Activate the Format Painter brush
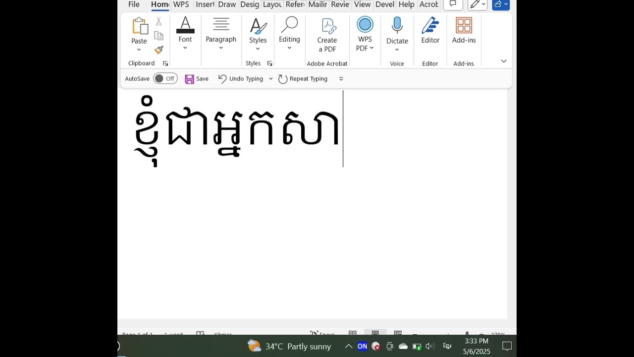This screenshot has height=357, width=634. click(x=158, y=50)
